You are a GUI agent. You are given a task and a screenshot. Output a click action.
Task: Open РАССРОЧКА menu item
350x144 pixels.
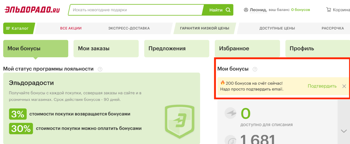point(333,28)
